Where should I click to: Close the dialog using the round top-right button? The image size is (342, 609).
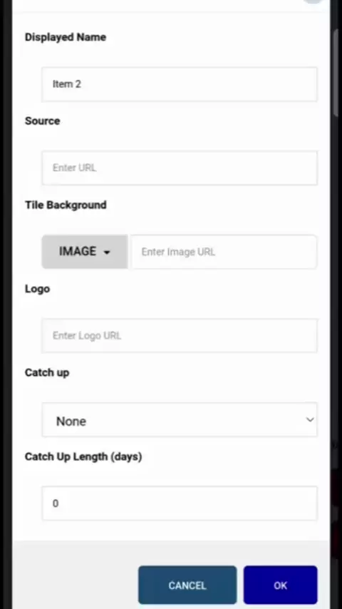[313, 1]
